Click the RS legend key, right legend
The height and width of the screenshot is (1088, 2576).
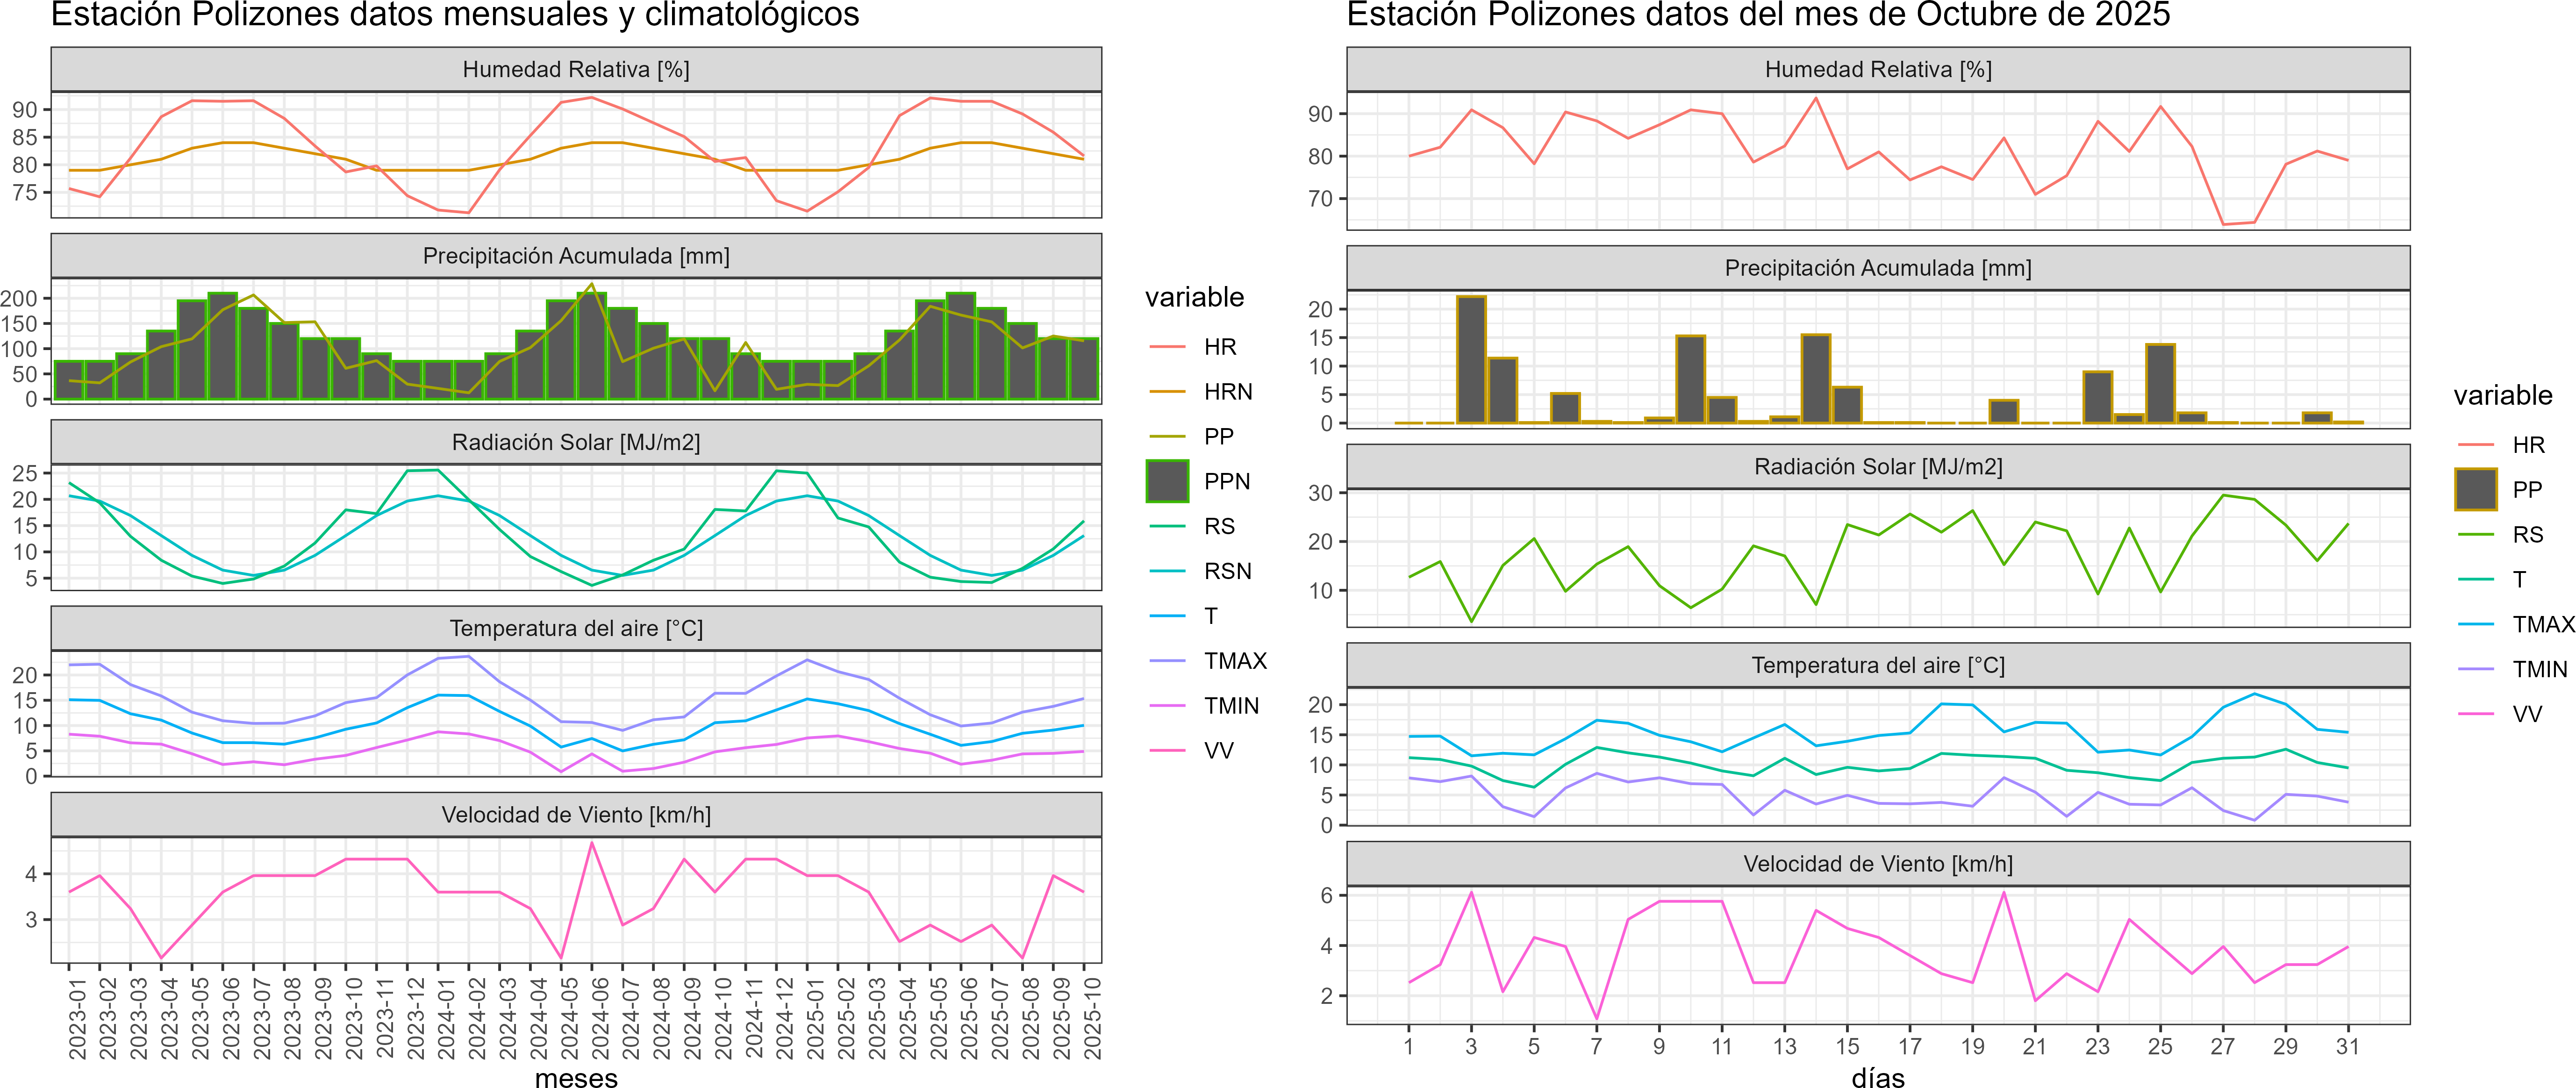[x=2476, y=535]
